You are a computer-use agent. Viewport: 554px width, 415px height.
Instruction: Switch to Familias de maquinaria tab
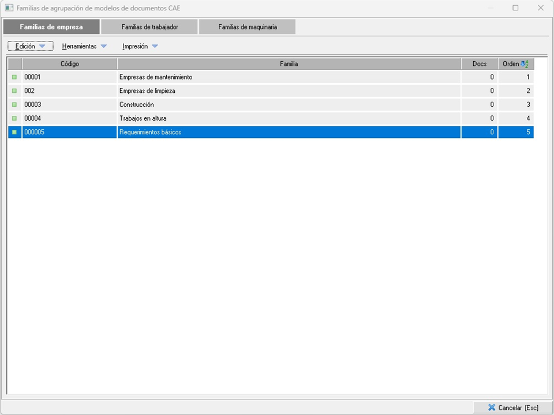(x=247, y=27)
